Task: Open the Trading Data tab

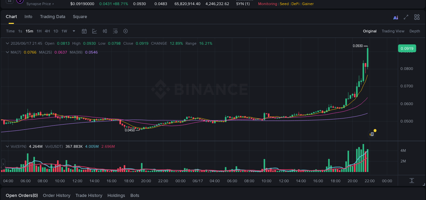Action: point(52,17)
